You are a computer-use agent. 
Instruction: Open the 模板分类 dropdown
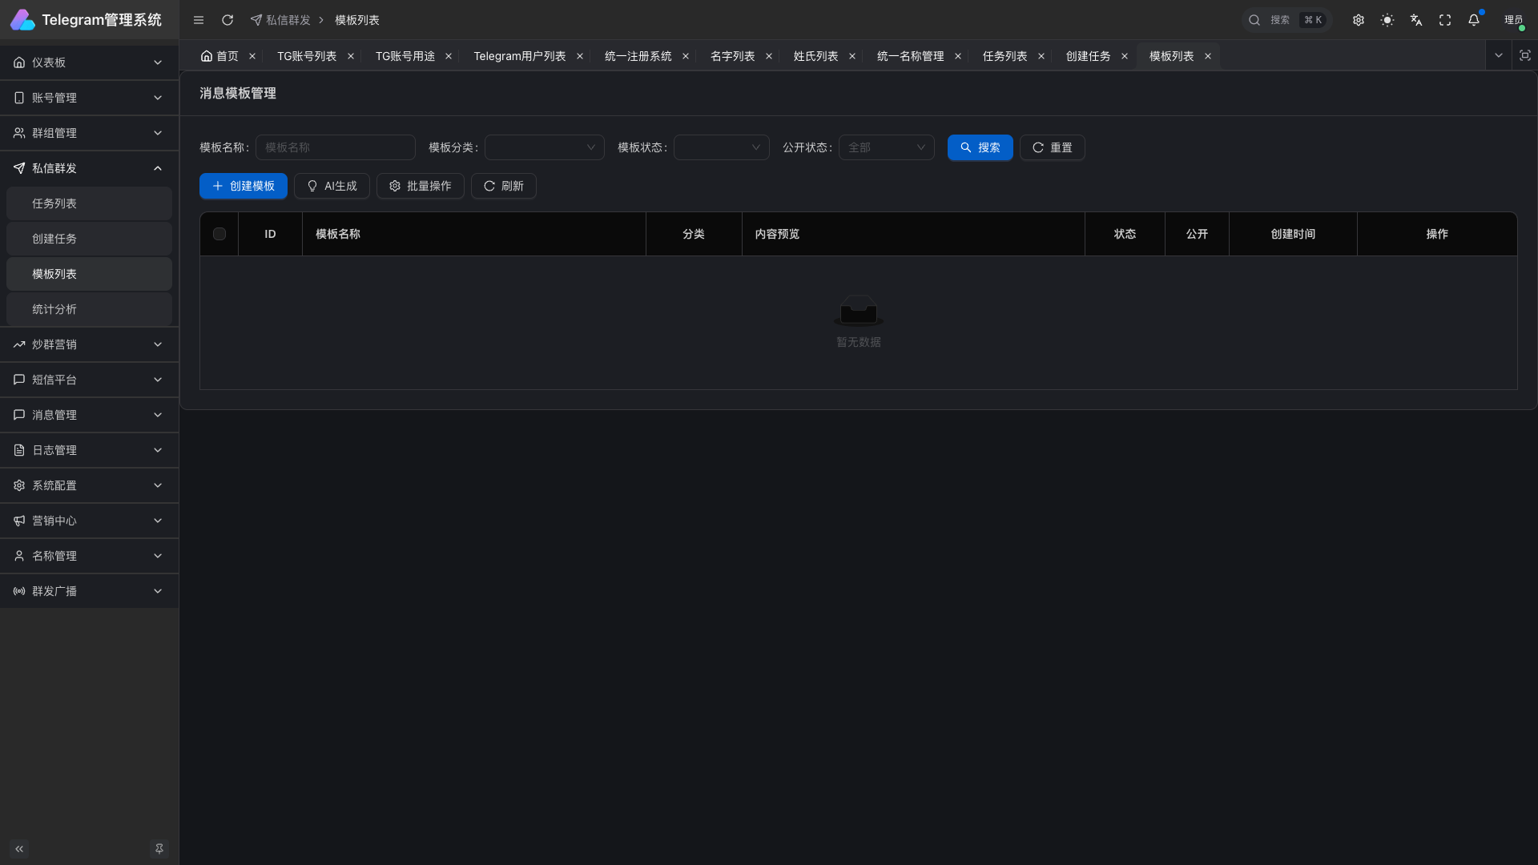tap(544, 147)
